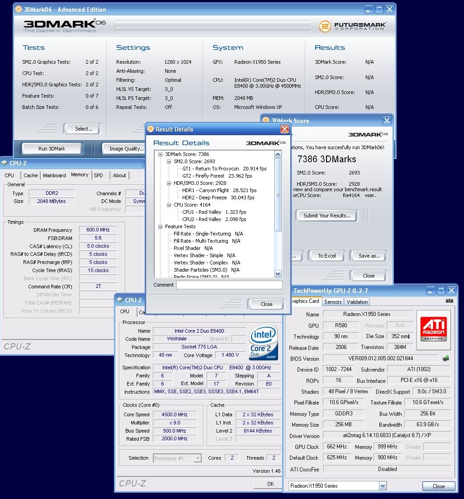
Task: Open the Radeon X1950 Series GPU dropdown
Action: click(383, 485)
